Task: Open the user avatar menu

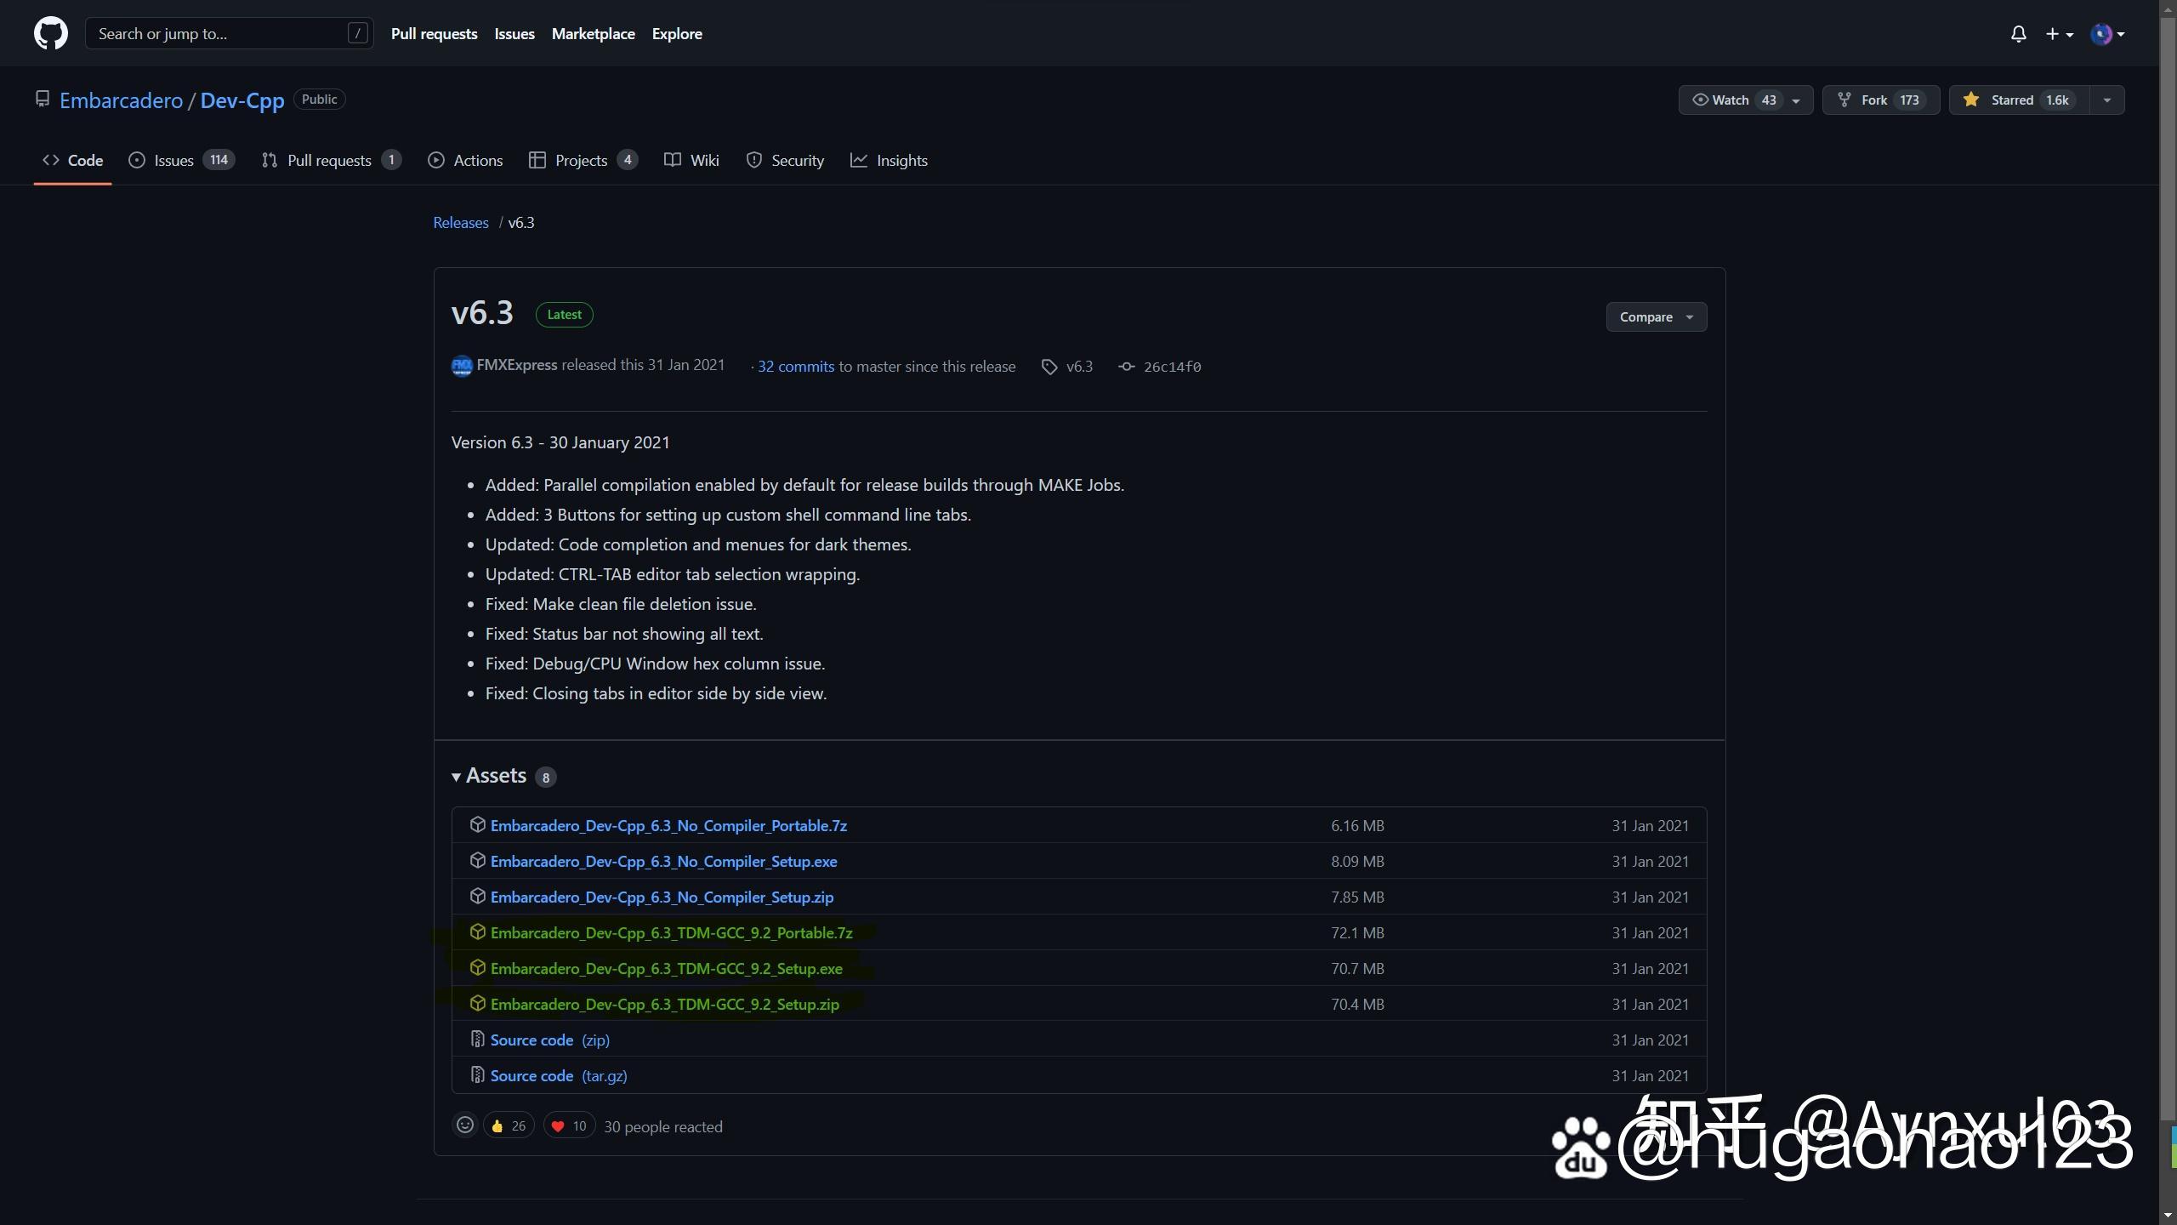Action: coord(2107,34)
